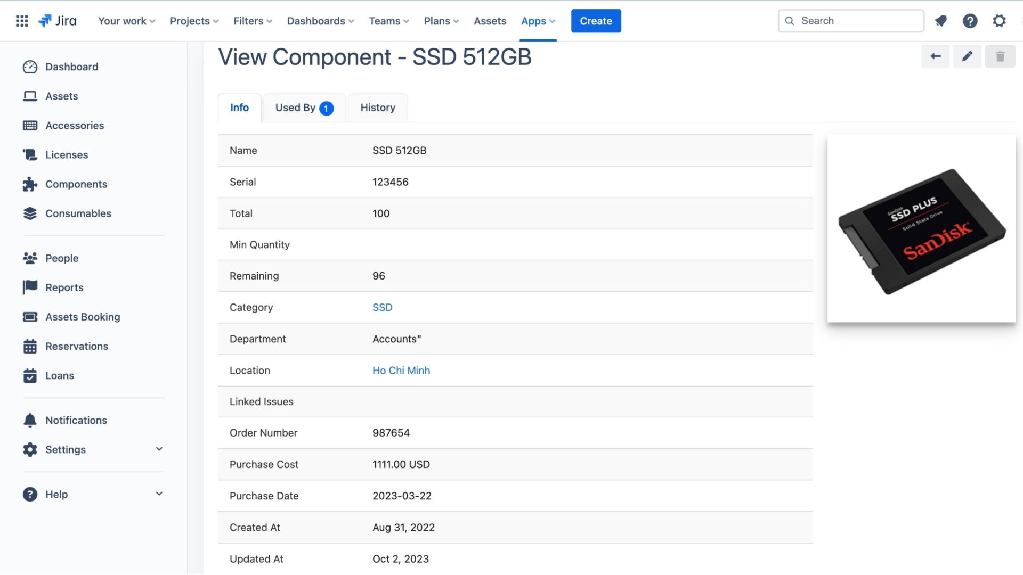Toggle the Consumables sidebar item
This screenshot has width=1023, height=575.
(78, 213)
